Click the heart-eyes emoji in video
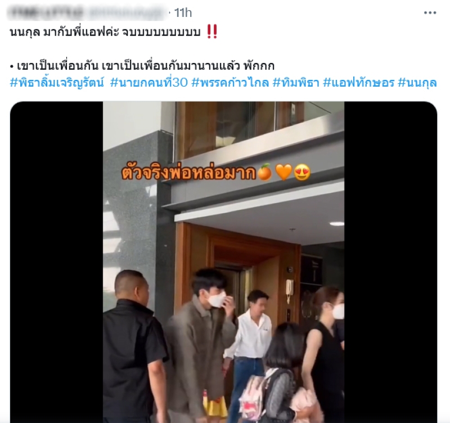Image resolution: width=450 pixels, height=423 pixels. pos(303,173)
